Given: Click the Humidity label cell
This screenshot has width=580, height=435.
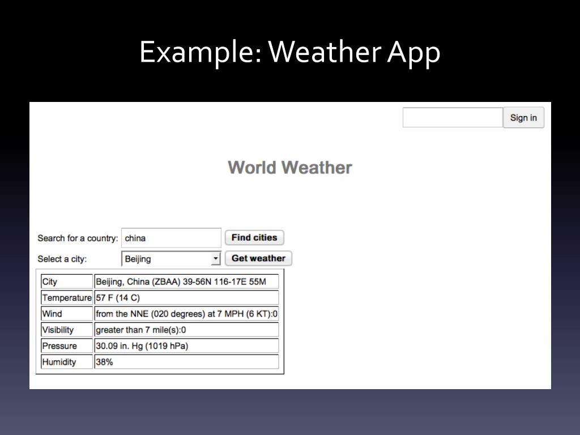Looking at the screenshot, I should tap(67, 362).
